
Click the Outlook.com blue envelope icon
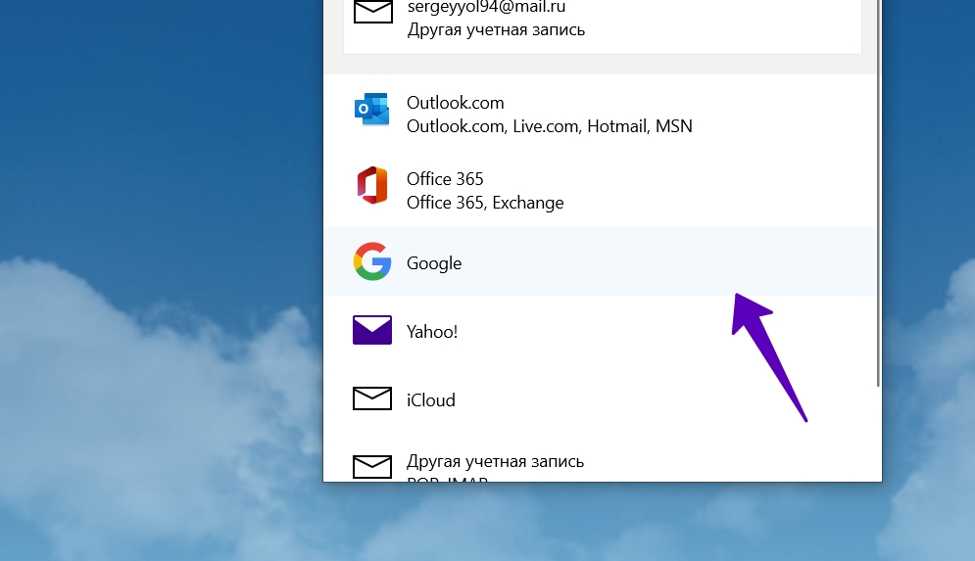(371, 110)
